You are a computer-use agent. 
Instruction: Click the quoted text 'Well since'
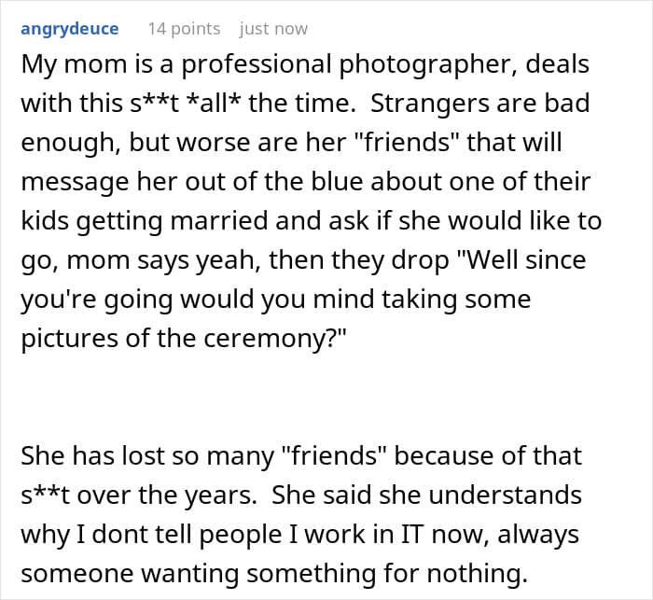[521, 260]
